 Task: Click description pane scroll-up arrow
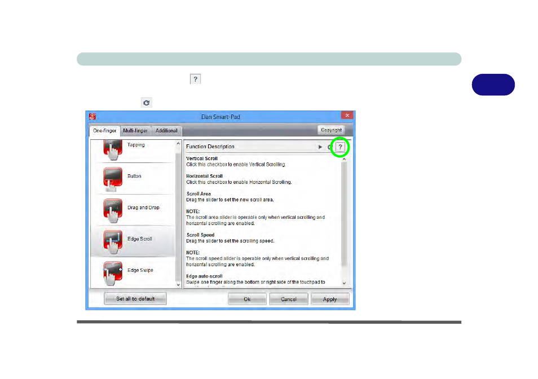(344, 159)
